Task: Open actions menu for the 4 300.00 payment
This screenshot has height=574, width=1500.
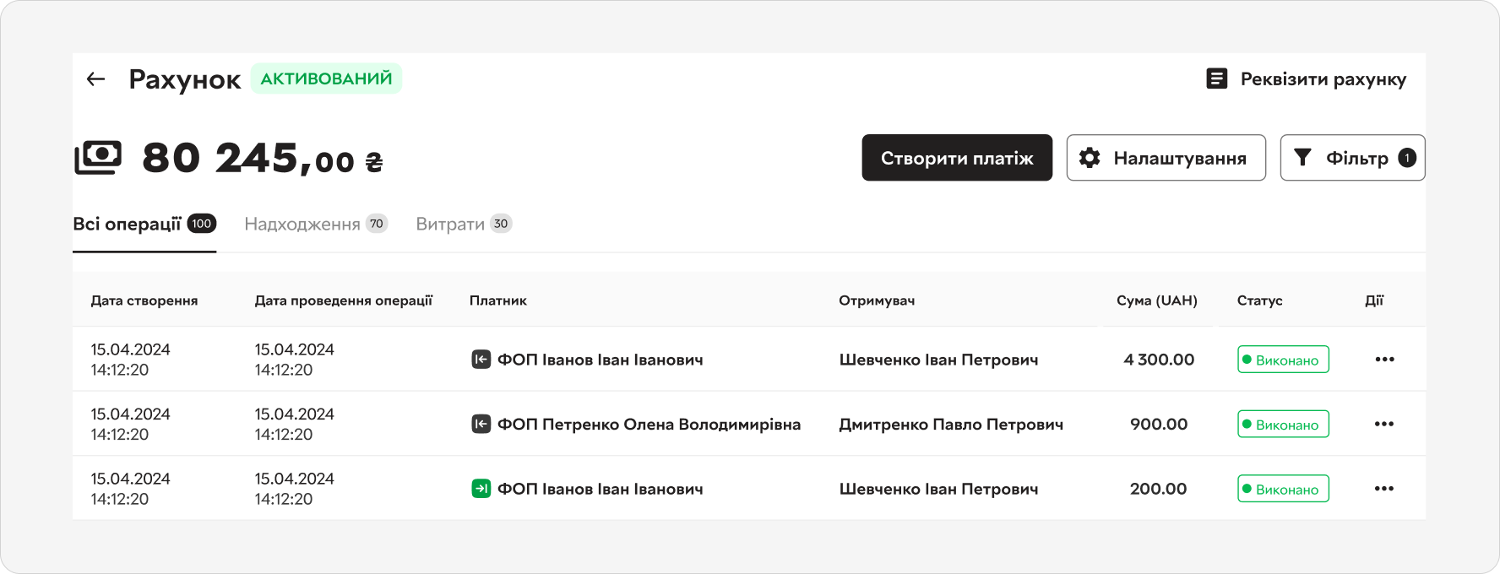Action: coord(1384,360)
